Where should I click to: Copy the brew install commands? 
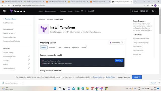[x=119, y=61]
